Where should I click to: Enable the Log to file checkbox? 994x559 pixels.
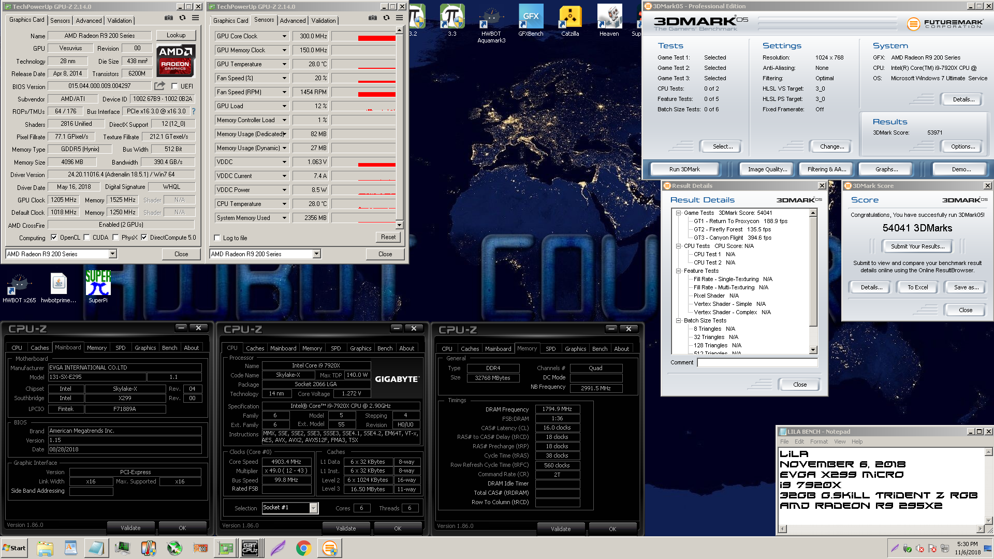217,238
